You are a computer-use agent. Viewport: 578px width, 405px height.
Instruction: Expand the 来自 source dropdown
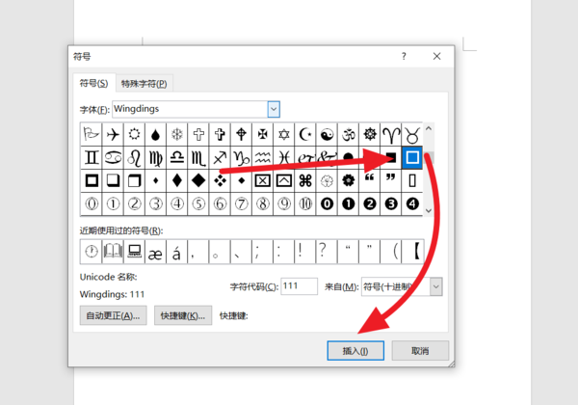436,286
